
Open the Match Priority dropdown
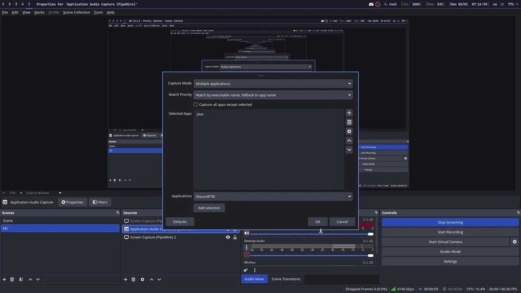click(273, 95)
